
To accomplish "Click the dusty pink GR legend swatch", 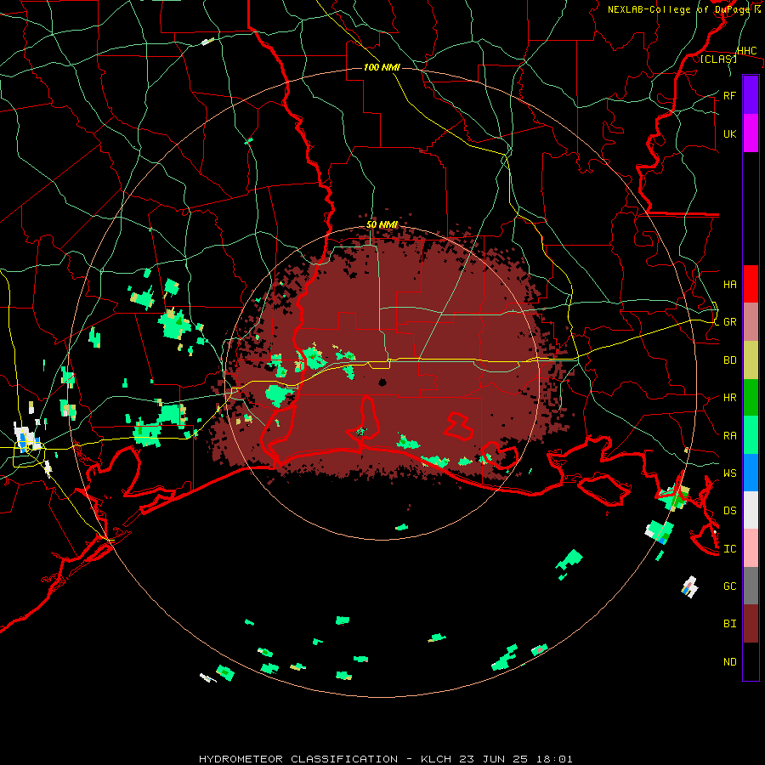I will click(751, 322).
